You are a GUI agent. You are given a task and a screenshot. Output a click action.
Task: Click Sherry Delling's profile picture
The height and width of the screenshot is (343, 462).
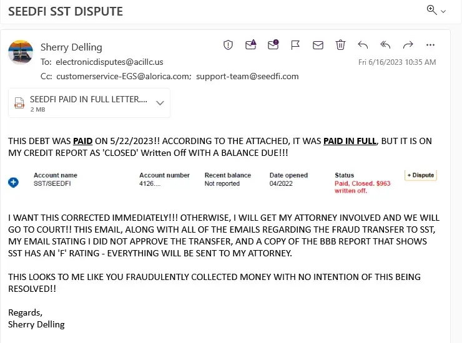(x=21, y=52)
